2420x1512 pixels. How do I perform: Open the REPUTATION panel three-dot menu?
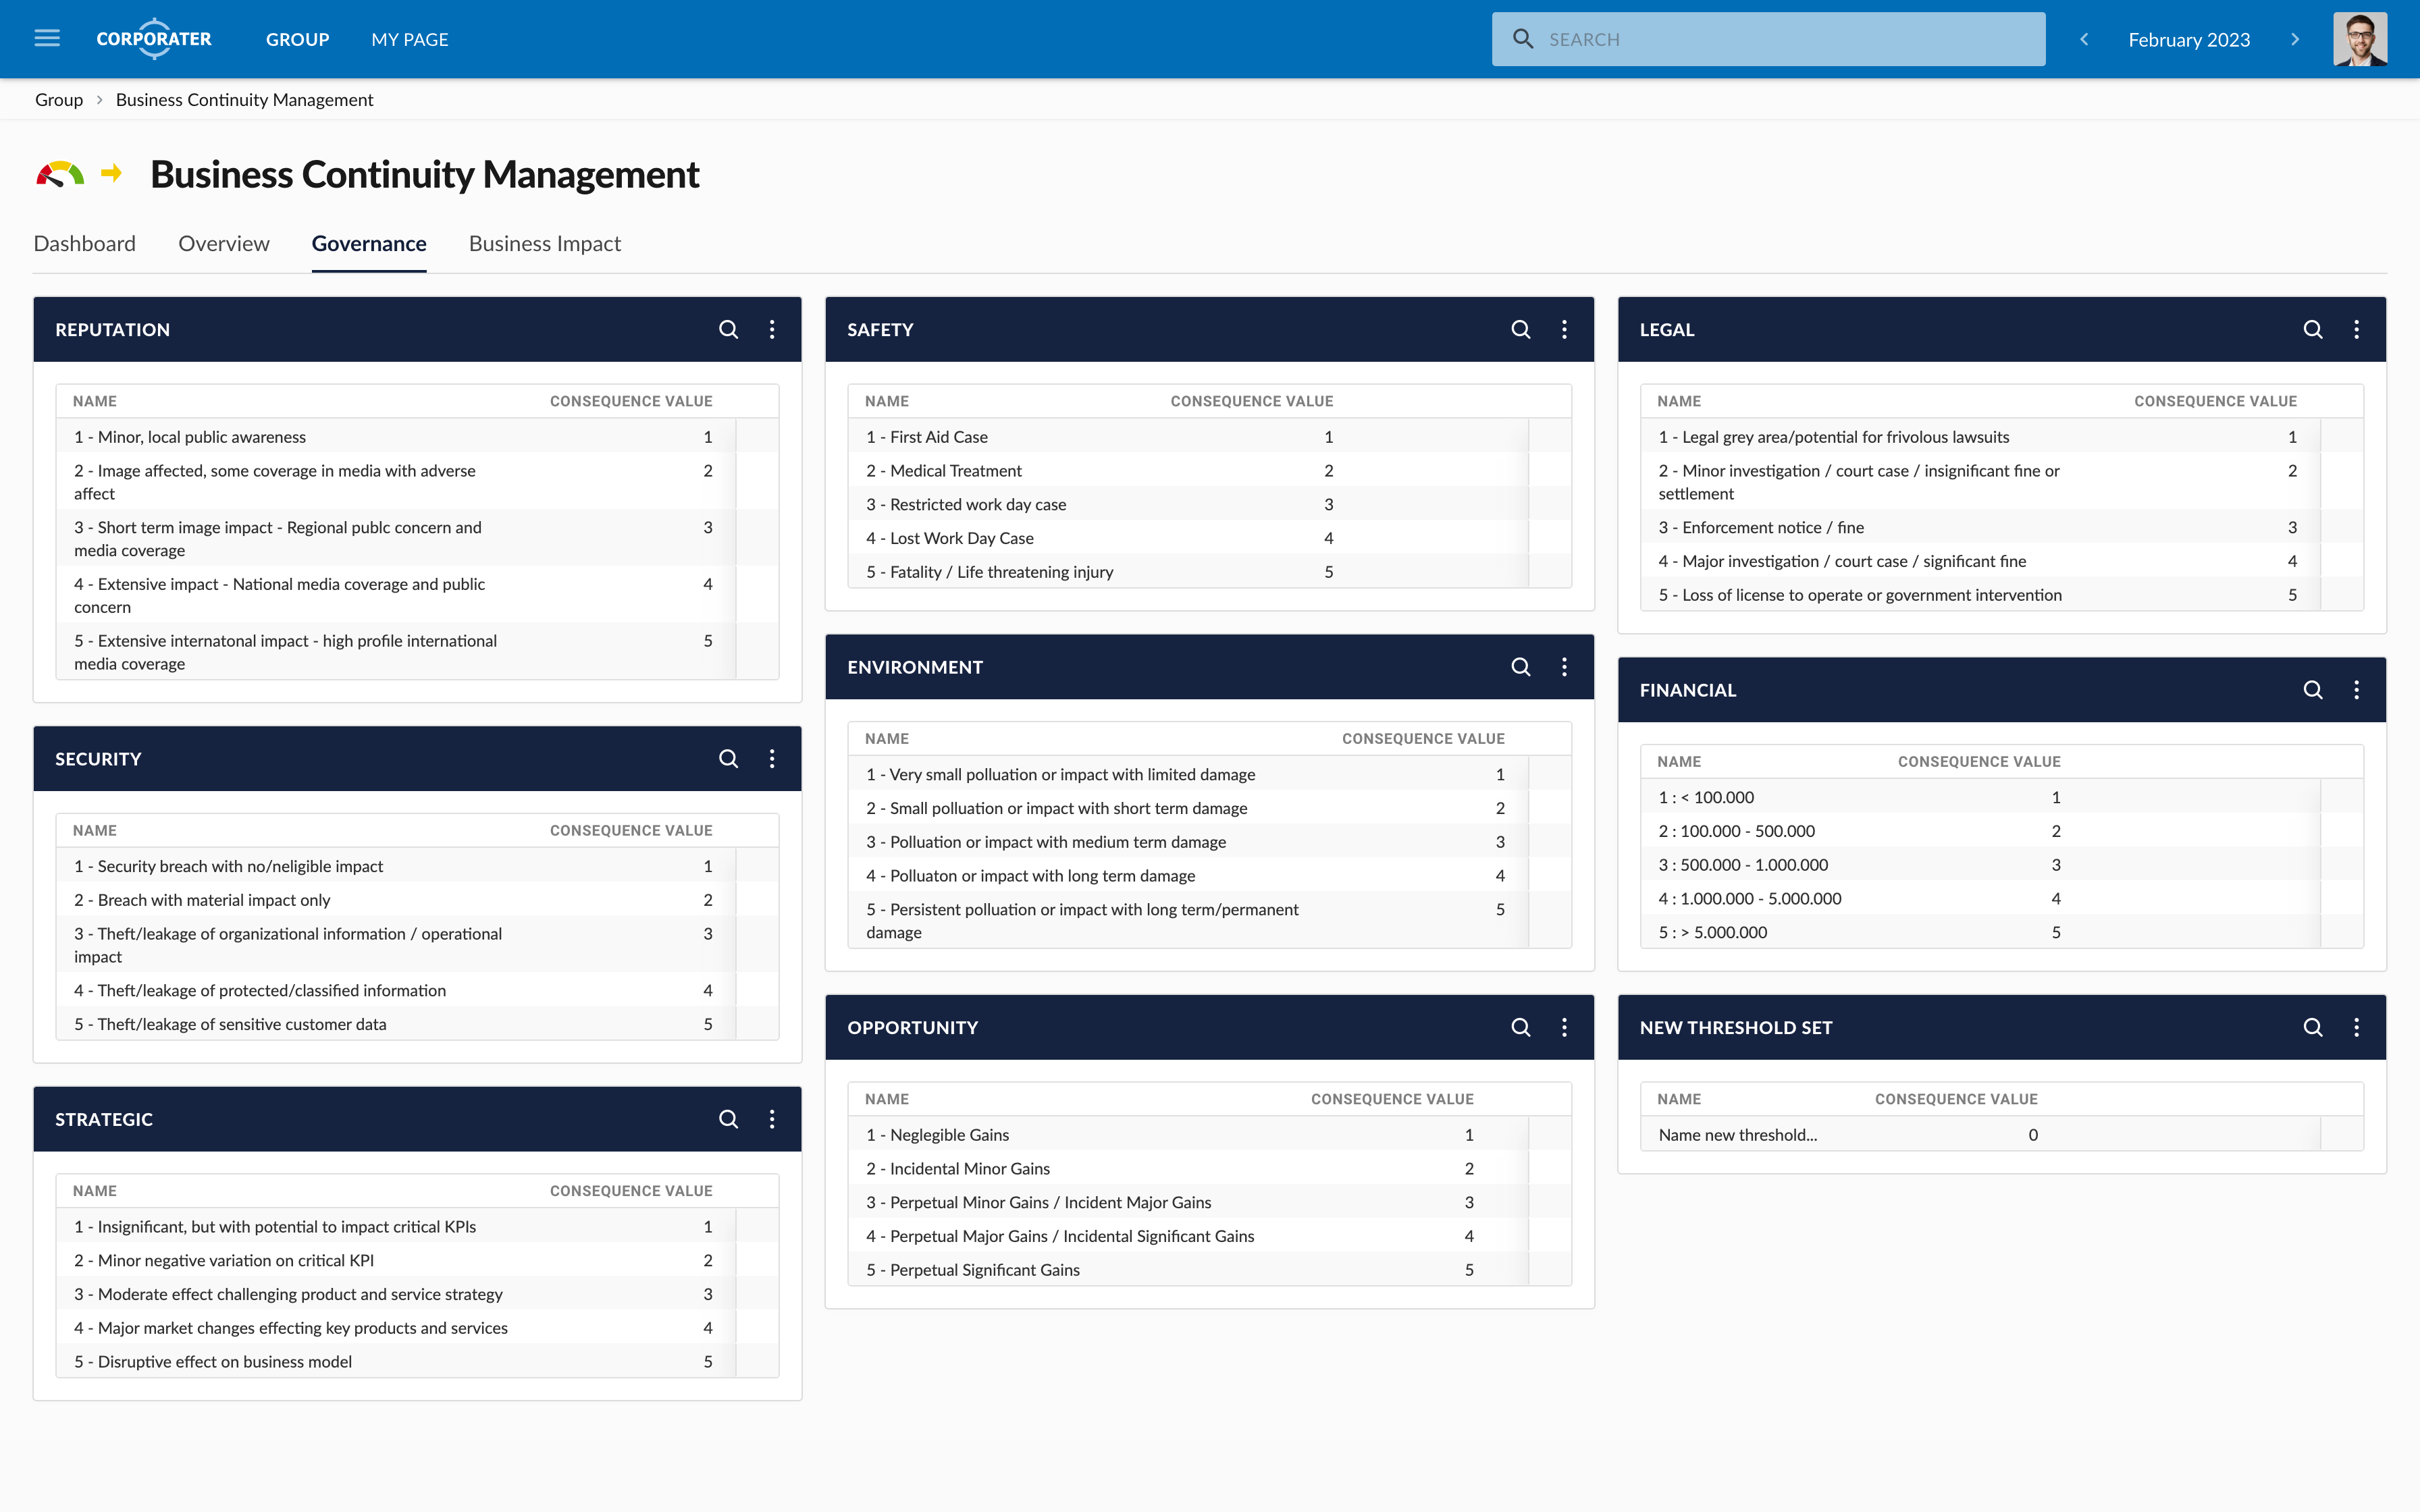[771, 329]
